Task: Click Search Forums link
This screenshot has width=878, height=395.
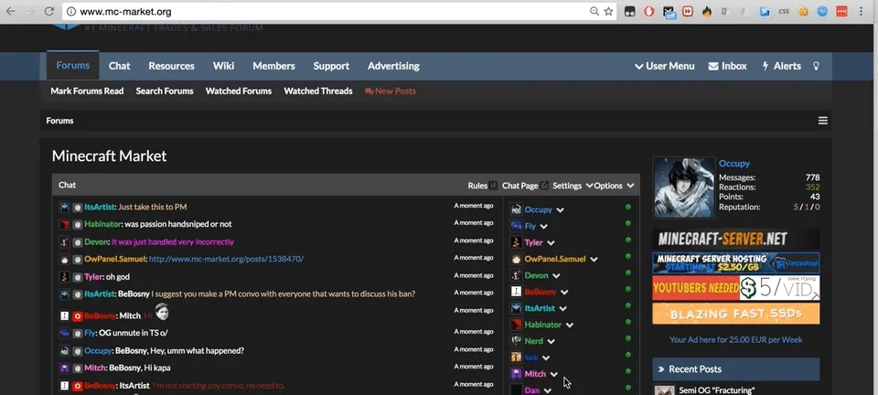Action: (165, 91)
